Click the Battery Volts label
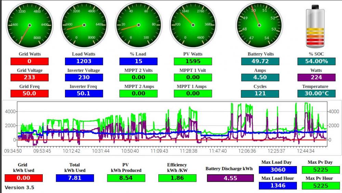Viewport: 342px width, 193px height. click(261, 54)
